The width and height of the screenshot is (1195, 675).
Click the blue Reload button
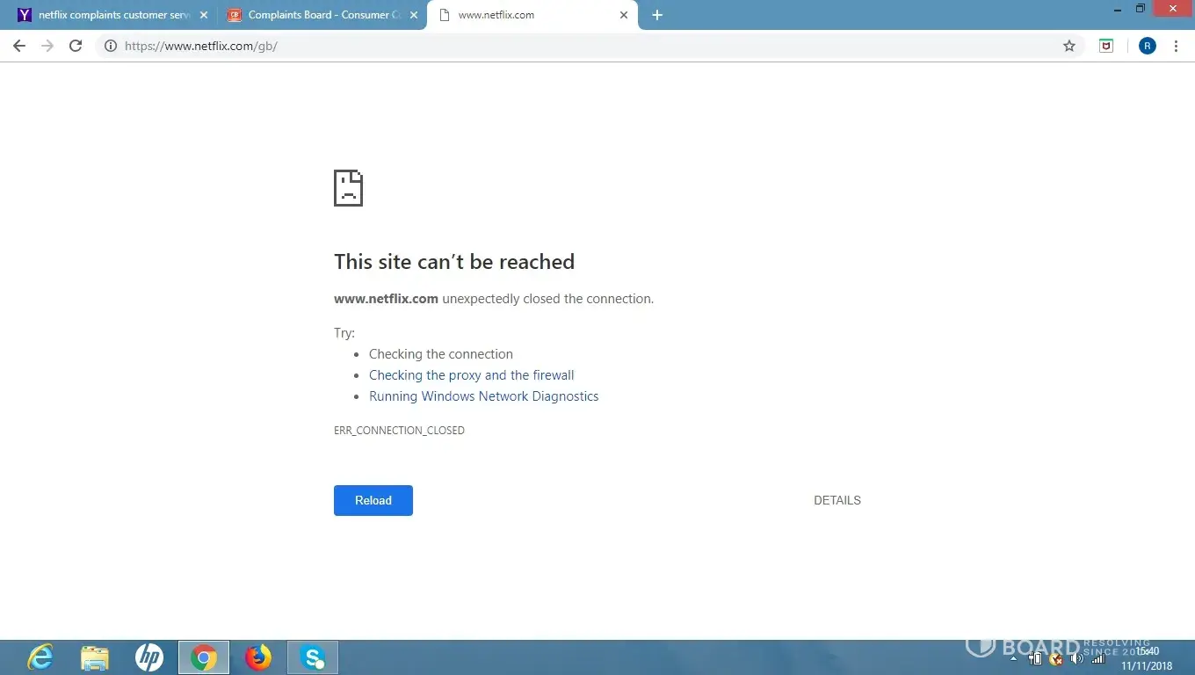tap(373, 500)
